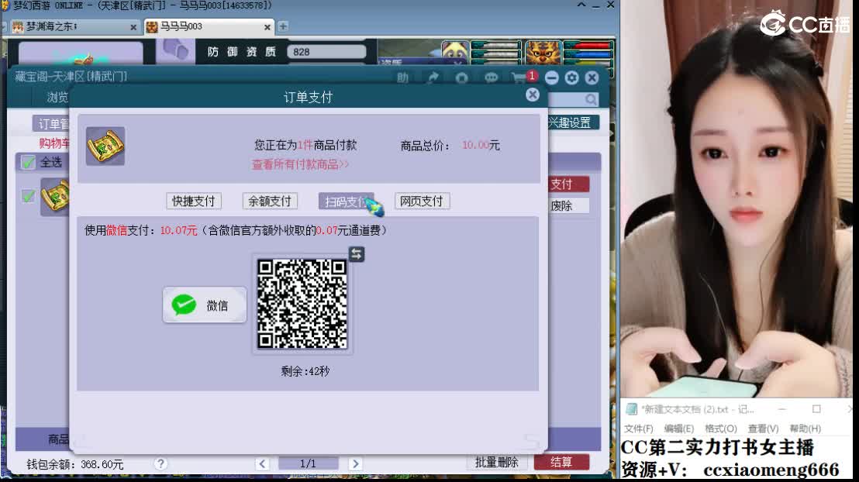859x482 pixels.
Task: Click the 扫码支付 payment method button
Action: pos(345,201)
